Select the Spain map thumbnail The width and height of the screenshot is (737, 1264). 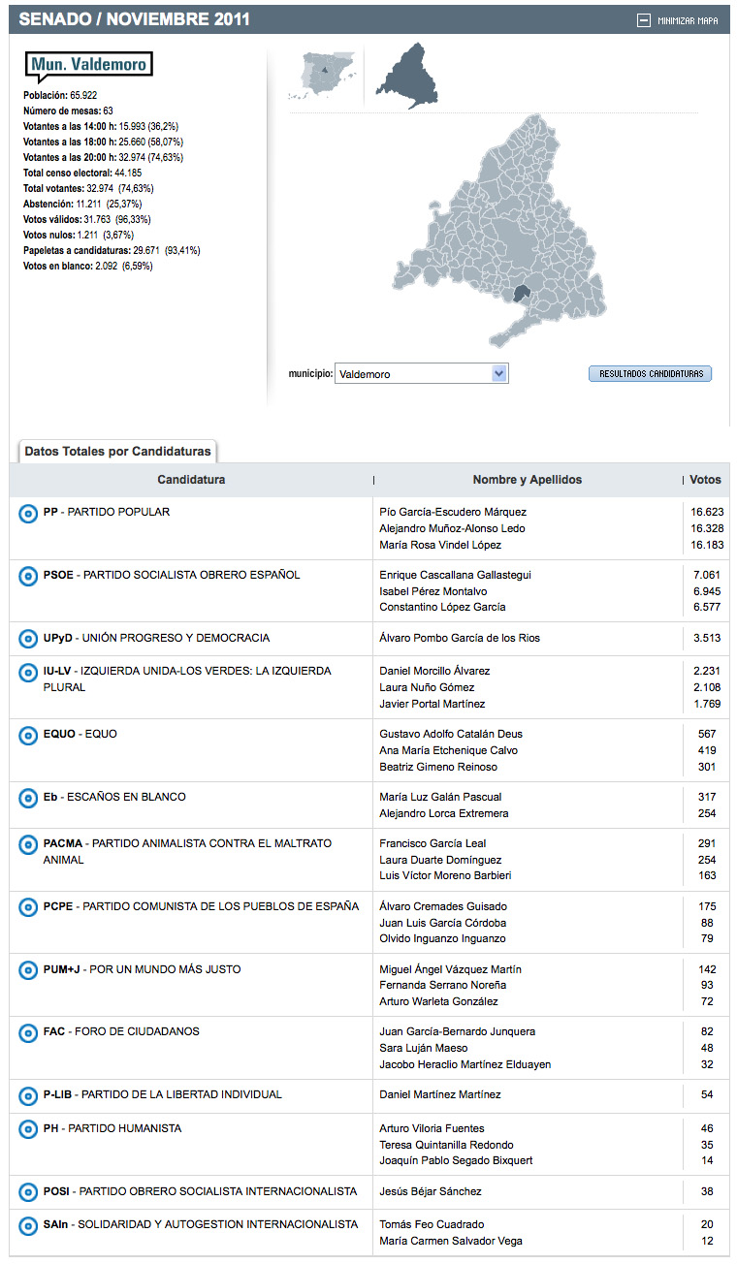(322, 75)
